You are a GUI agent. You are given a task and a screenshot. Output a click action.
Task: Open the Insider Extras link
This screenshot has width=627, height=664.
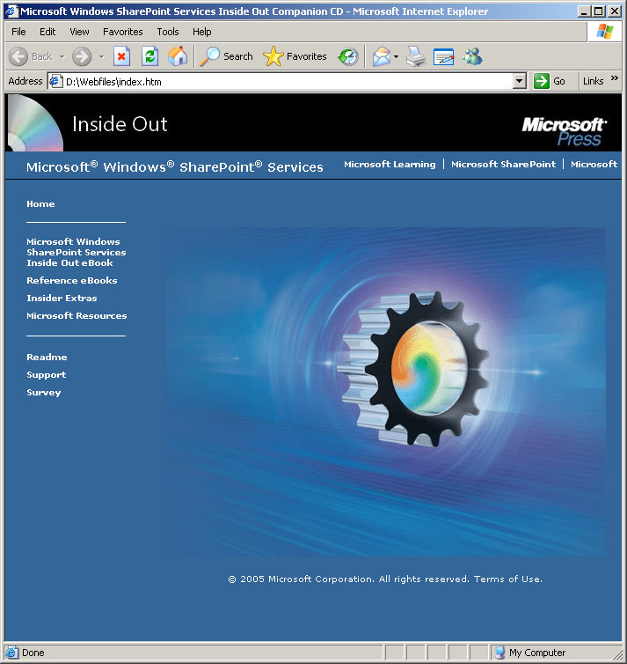[62, 299]
